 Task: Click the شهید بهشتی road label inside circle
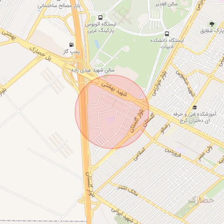click(114, 89)
